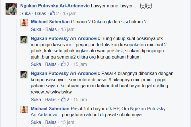This screenshot has height=127, width=191.
Task: Click Balas under 'kompensasi nyicil' reply
Action: pos(51,99)
